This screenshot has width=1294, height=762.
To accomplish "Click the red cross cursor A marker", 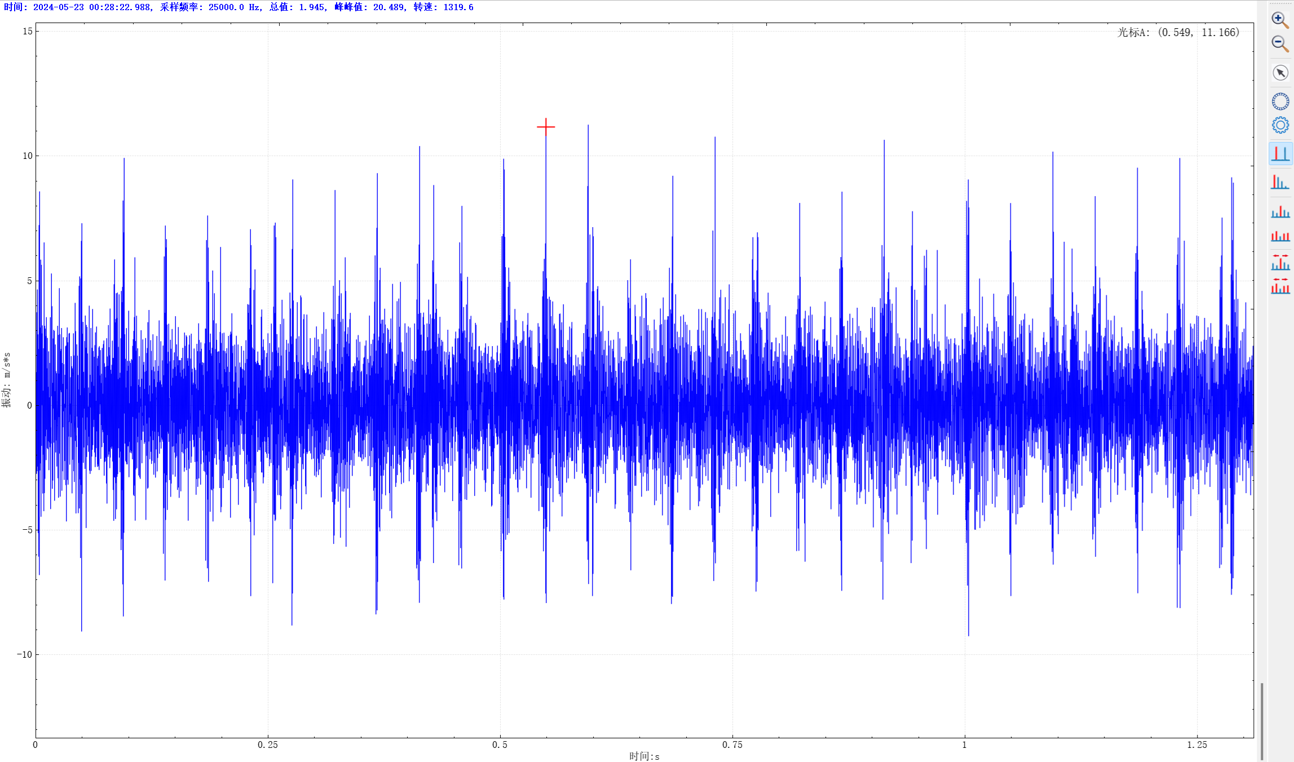I will click(546, 127).
